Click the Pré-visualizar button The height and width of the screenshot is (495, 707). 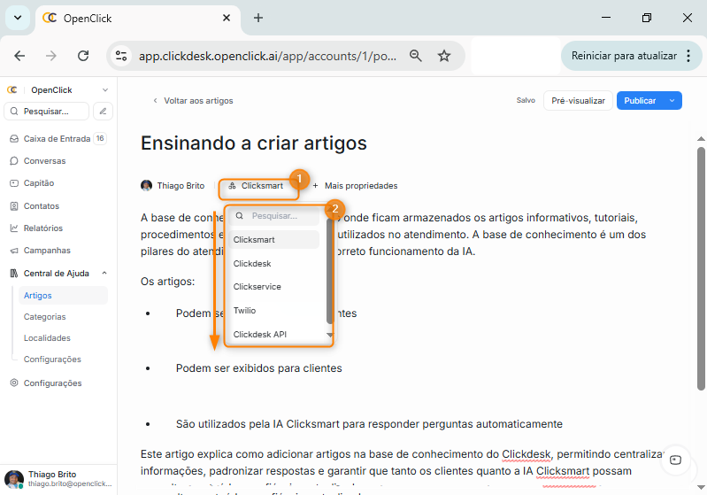point(578,101)
